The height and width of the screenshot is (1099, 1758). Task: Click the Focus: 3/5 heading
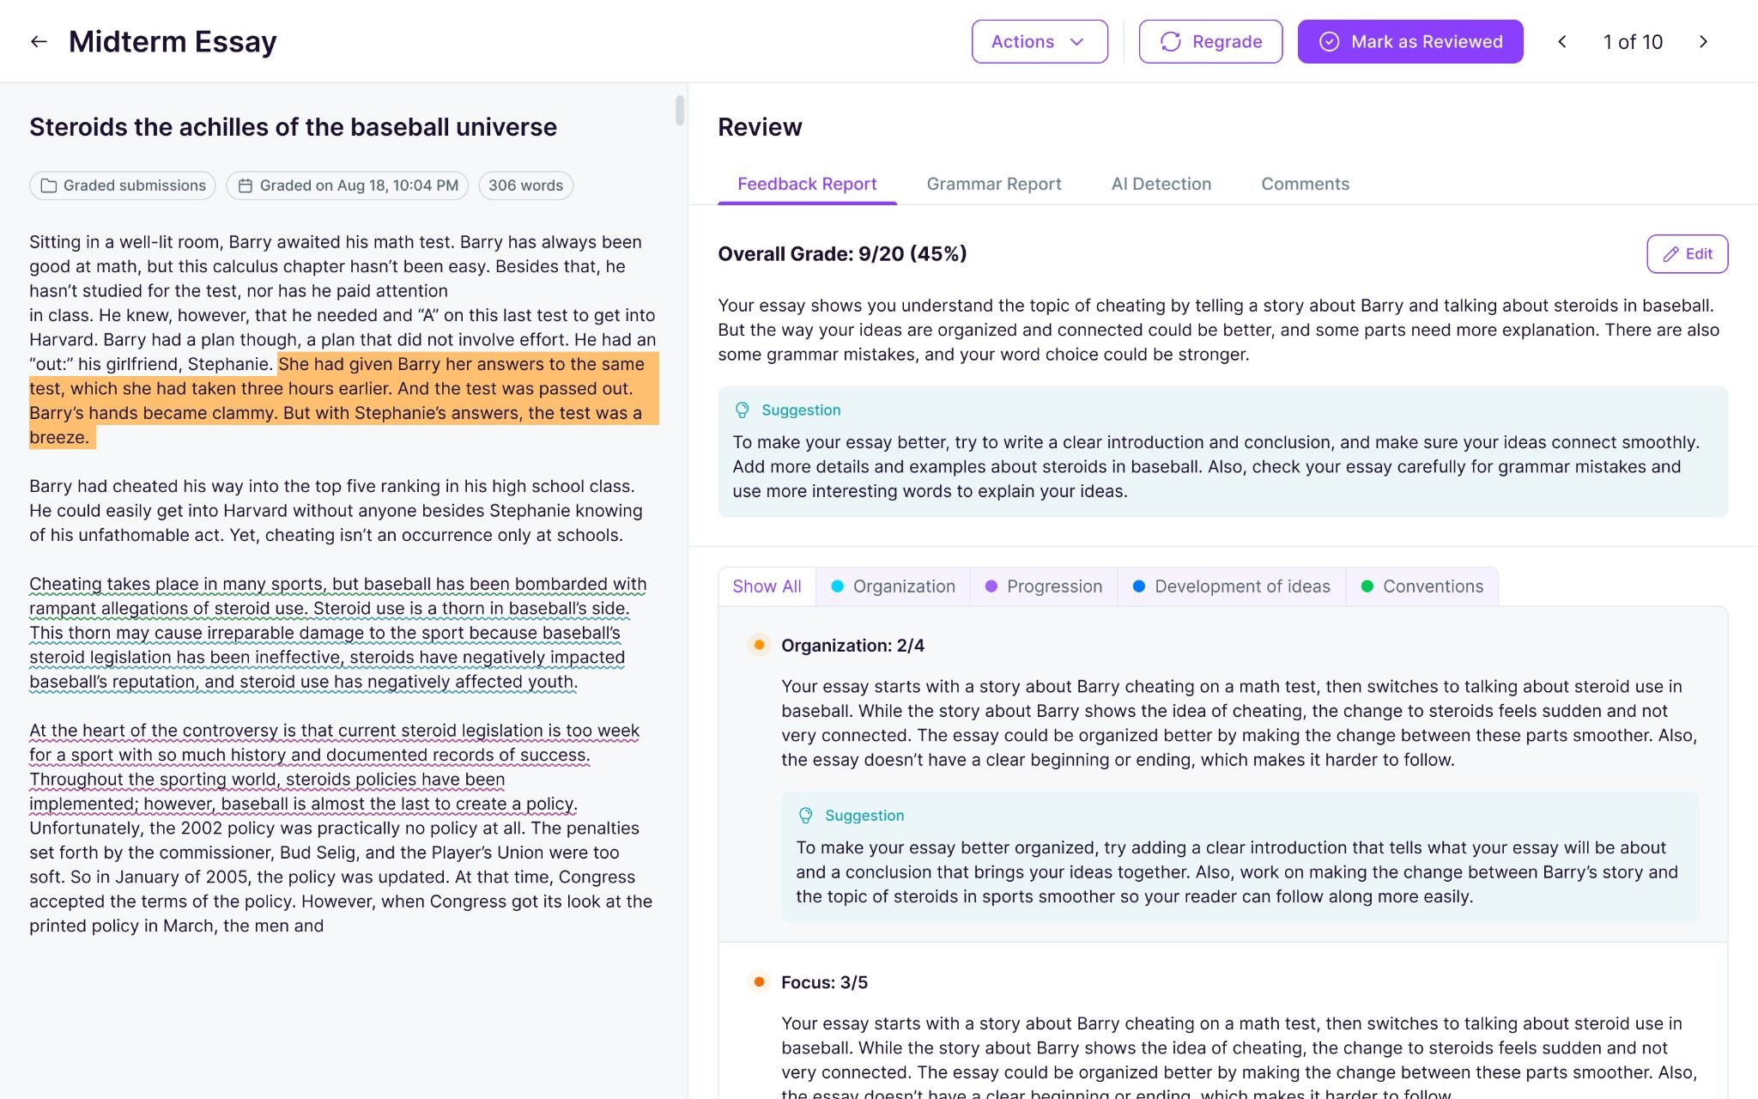pos(824,982)
